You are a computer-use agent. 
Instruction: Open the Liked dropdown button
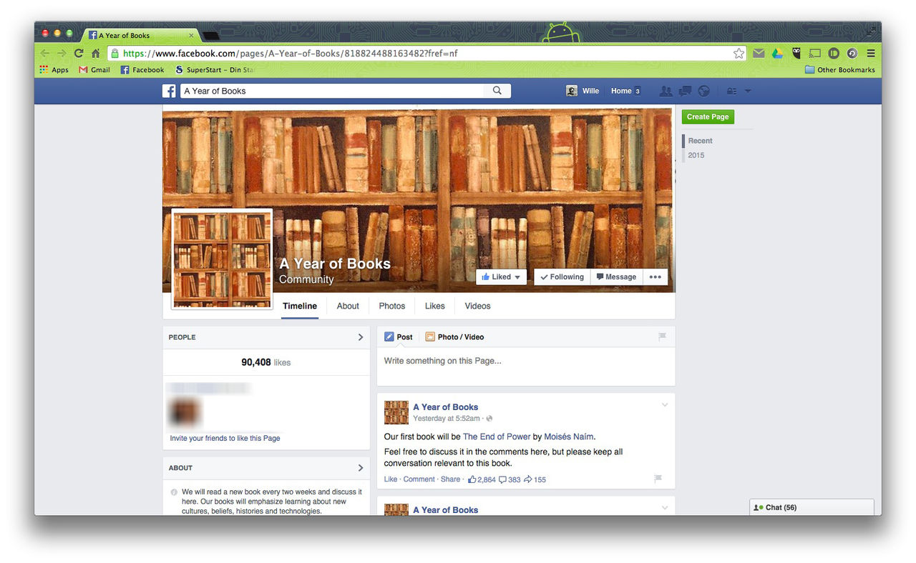pos(502,277)
